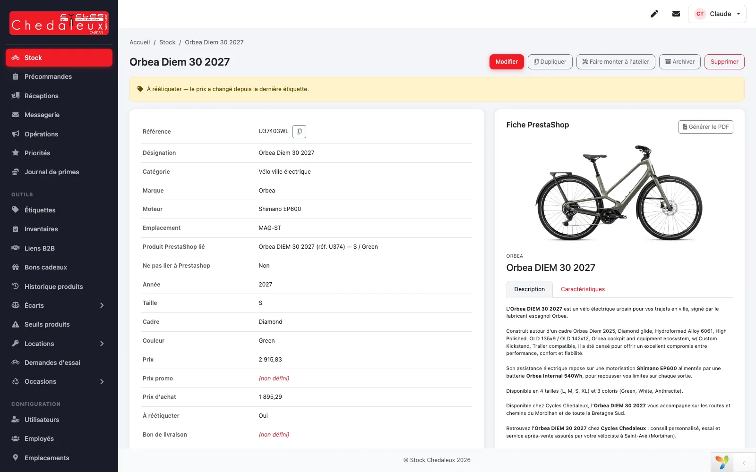This screenshot has width=756, height=472.
Task: Open the Claude user dropdown menu
Action: pos(717,14)
